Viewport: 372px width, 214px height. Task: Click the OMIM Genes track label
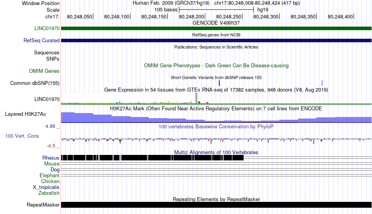point(44,71)
